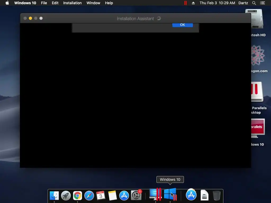
Task: Open the App Store icon right of the Dock divider
Action: point(191,195)
